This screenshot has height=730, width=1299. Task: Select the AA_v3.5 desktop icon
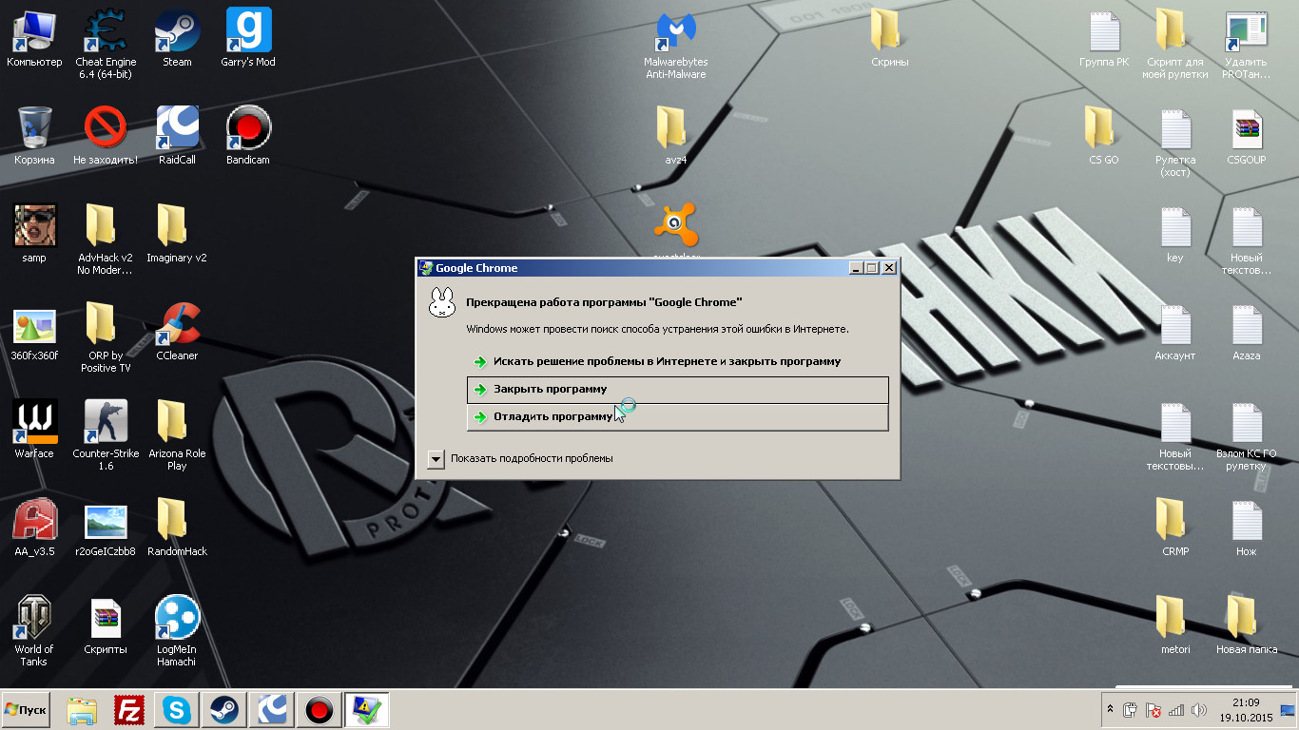(x=34, y=528)
